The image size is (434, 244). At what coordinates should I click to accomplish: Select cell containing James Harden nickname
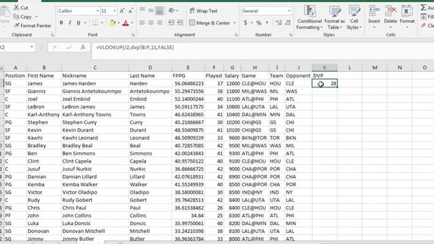95,83
